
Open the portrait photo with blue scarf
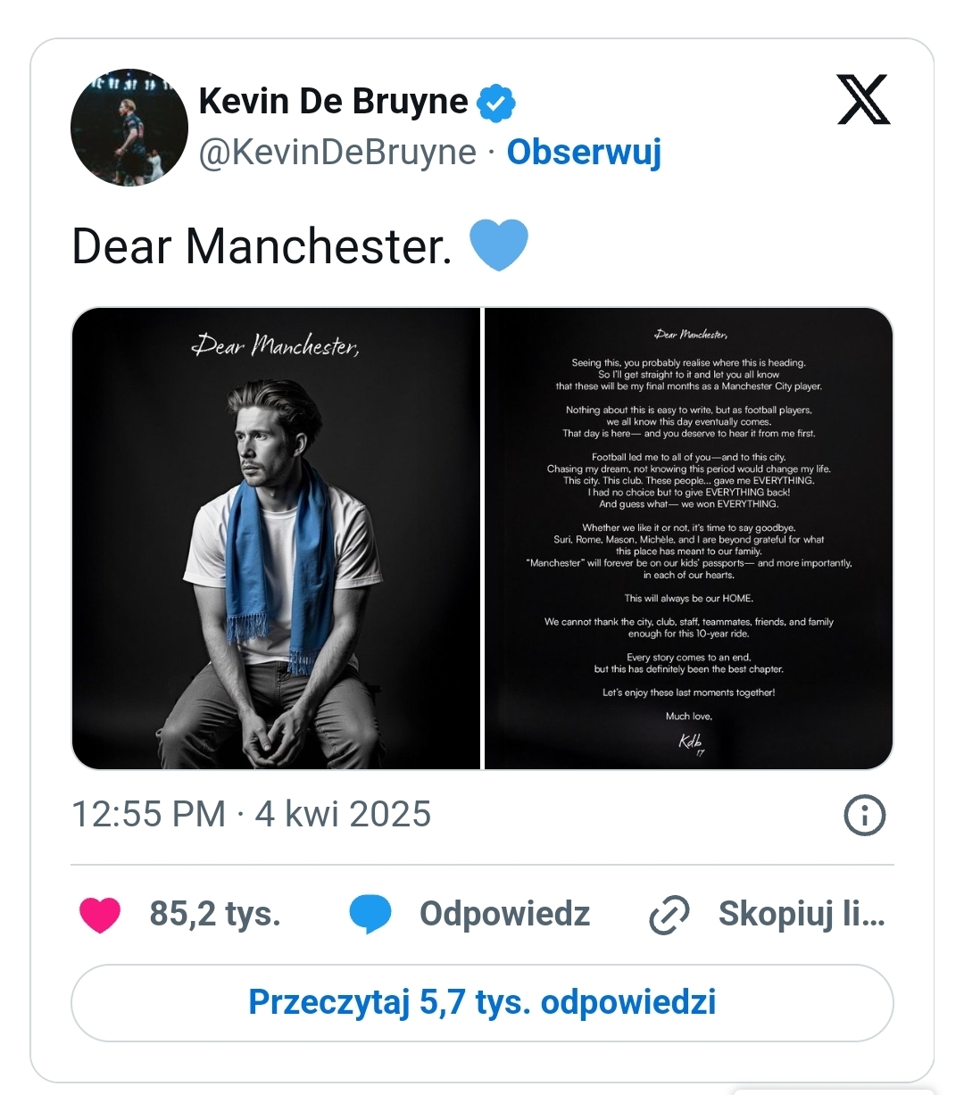276,538
